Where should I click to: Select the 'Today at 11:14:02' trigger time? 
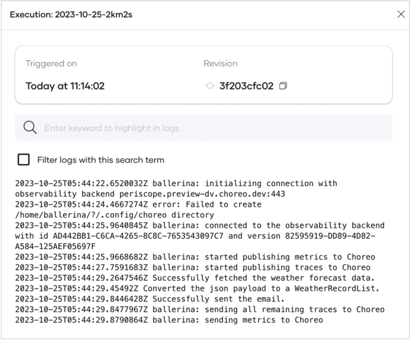(65, 86)
